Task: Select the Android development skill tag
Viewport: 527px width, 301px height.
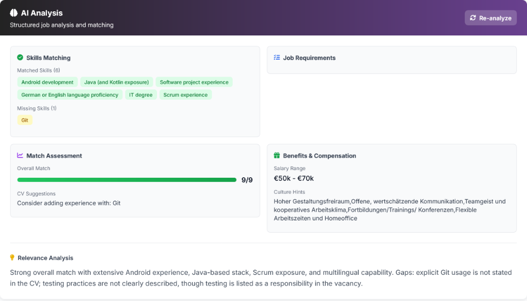Action: tap(47, 82)
